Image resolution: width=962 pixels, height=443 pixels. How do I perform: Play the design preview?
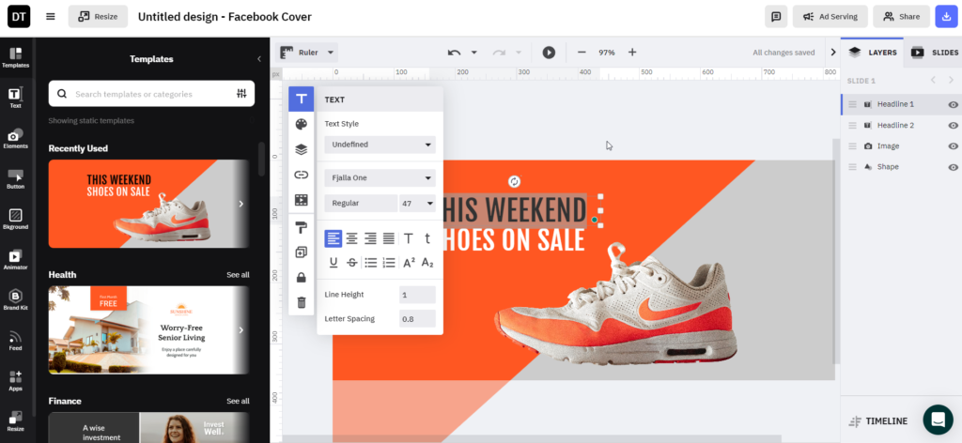click(549, 53)
